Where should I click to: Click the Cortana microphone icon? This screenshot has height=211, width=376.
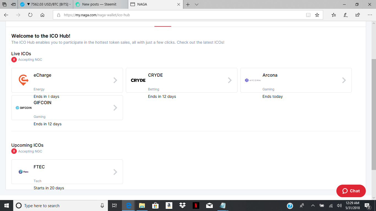point(102,206)
